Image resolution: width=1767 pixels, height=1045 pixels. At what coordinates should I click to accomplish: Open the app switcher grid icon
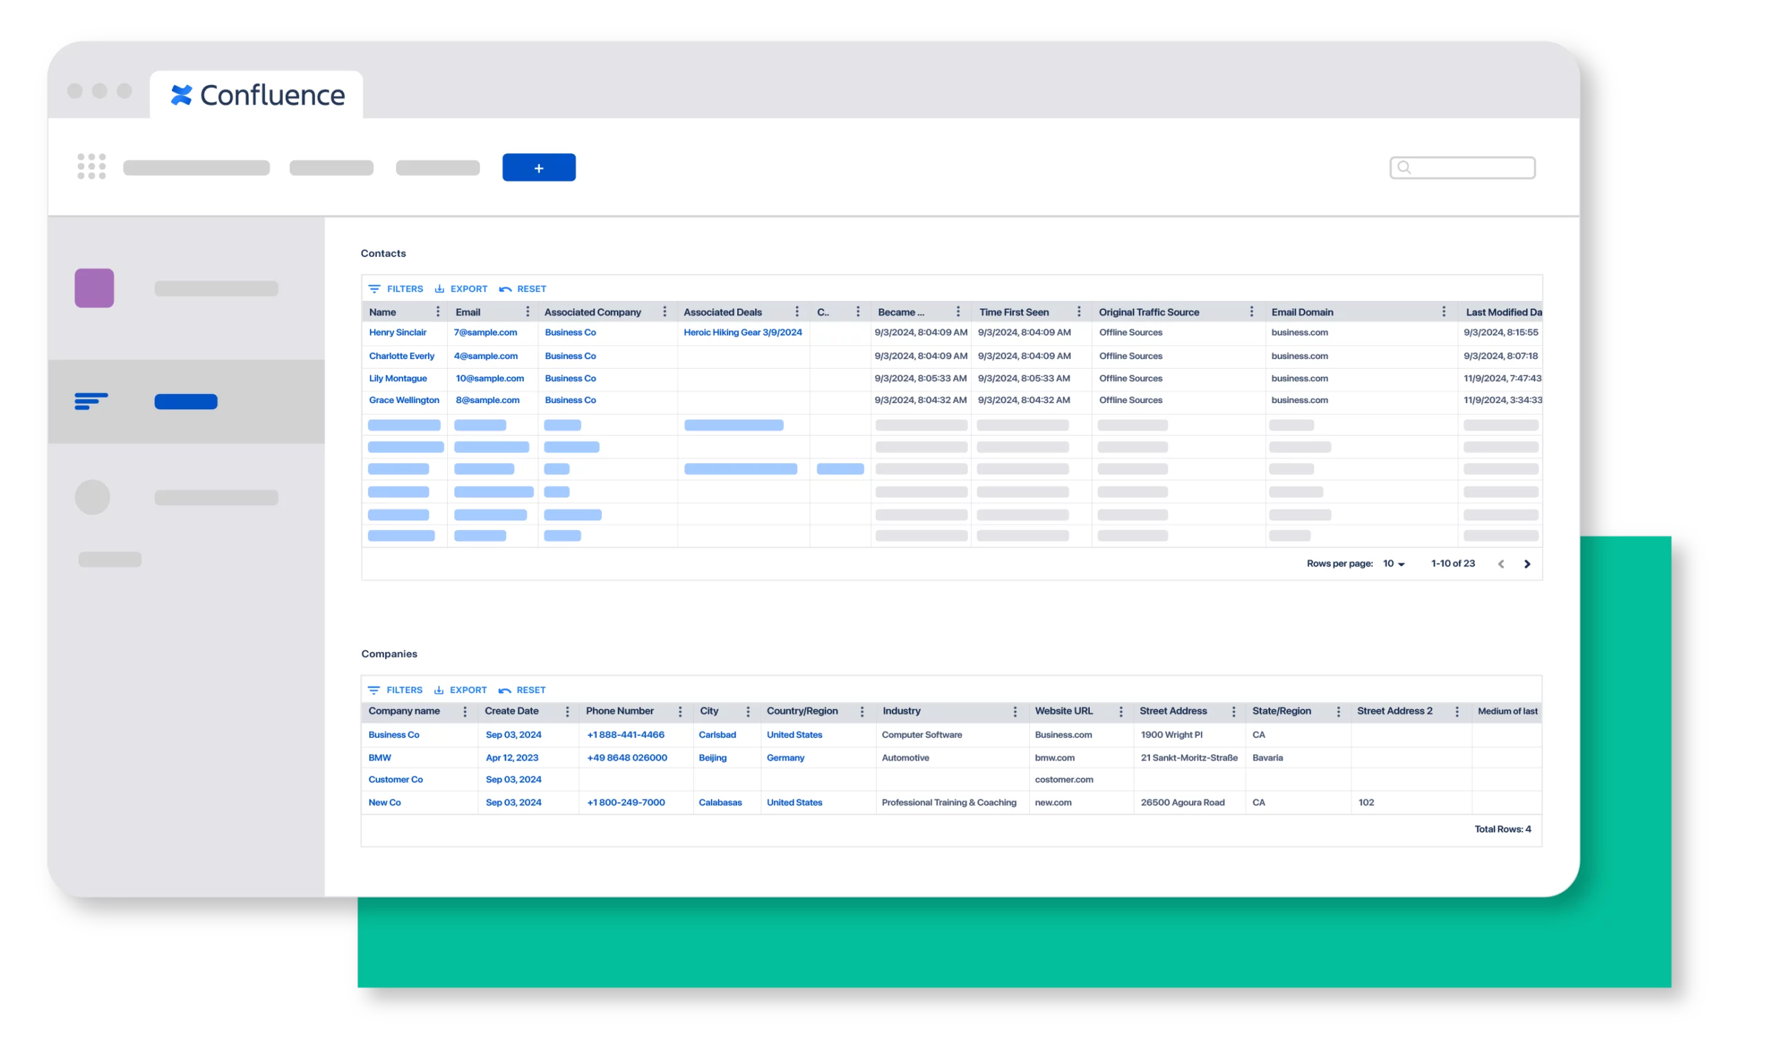92,167
